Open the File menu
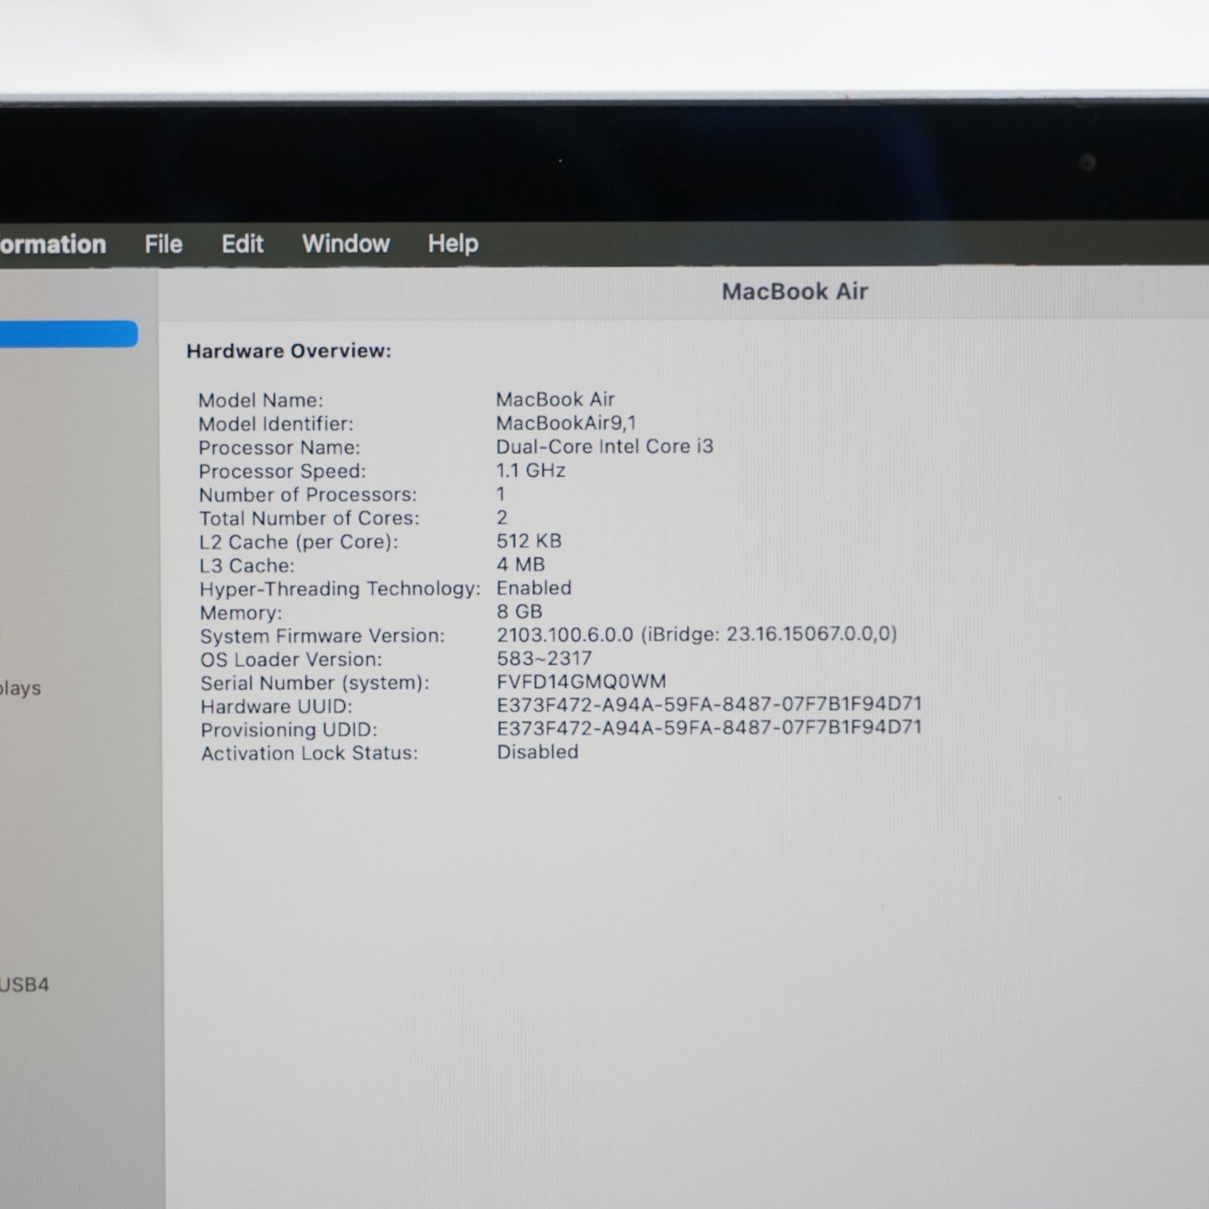Screen dimensions: 1209x1209 tap(163, 244)
